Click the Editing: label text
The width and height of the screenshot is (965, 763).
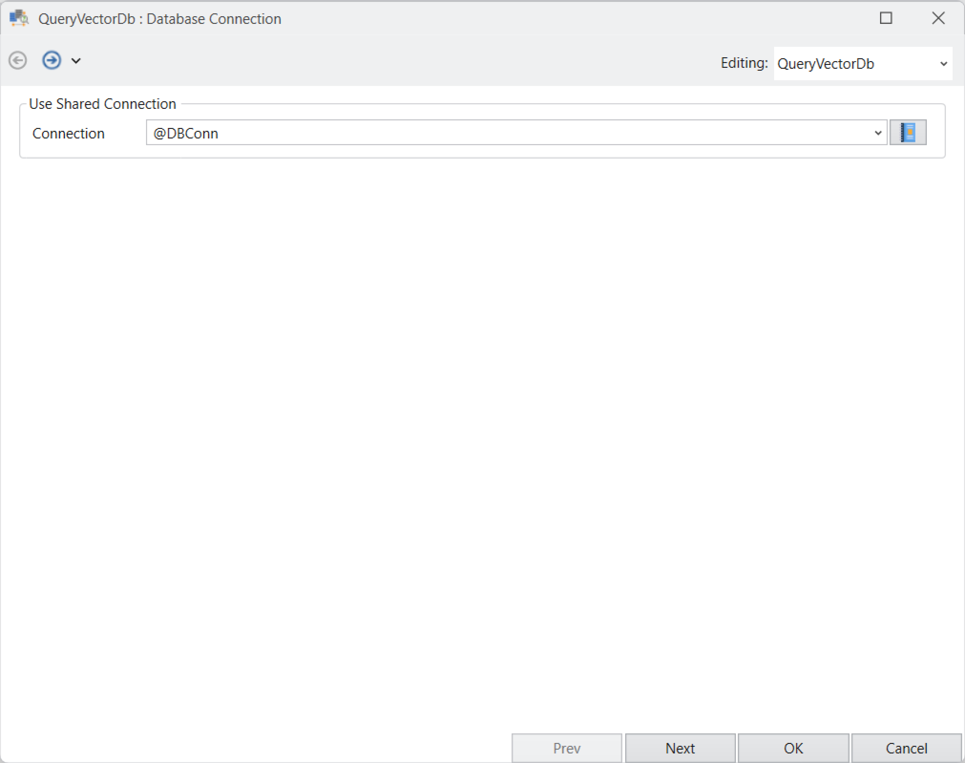point(744,63)
